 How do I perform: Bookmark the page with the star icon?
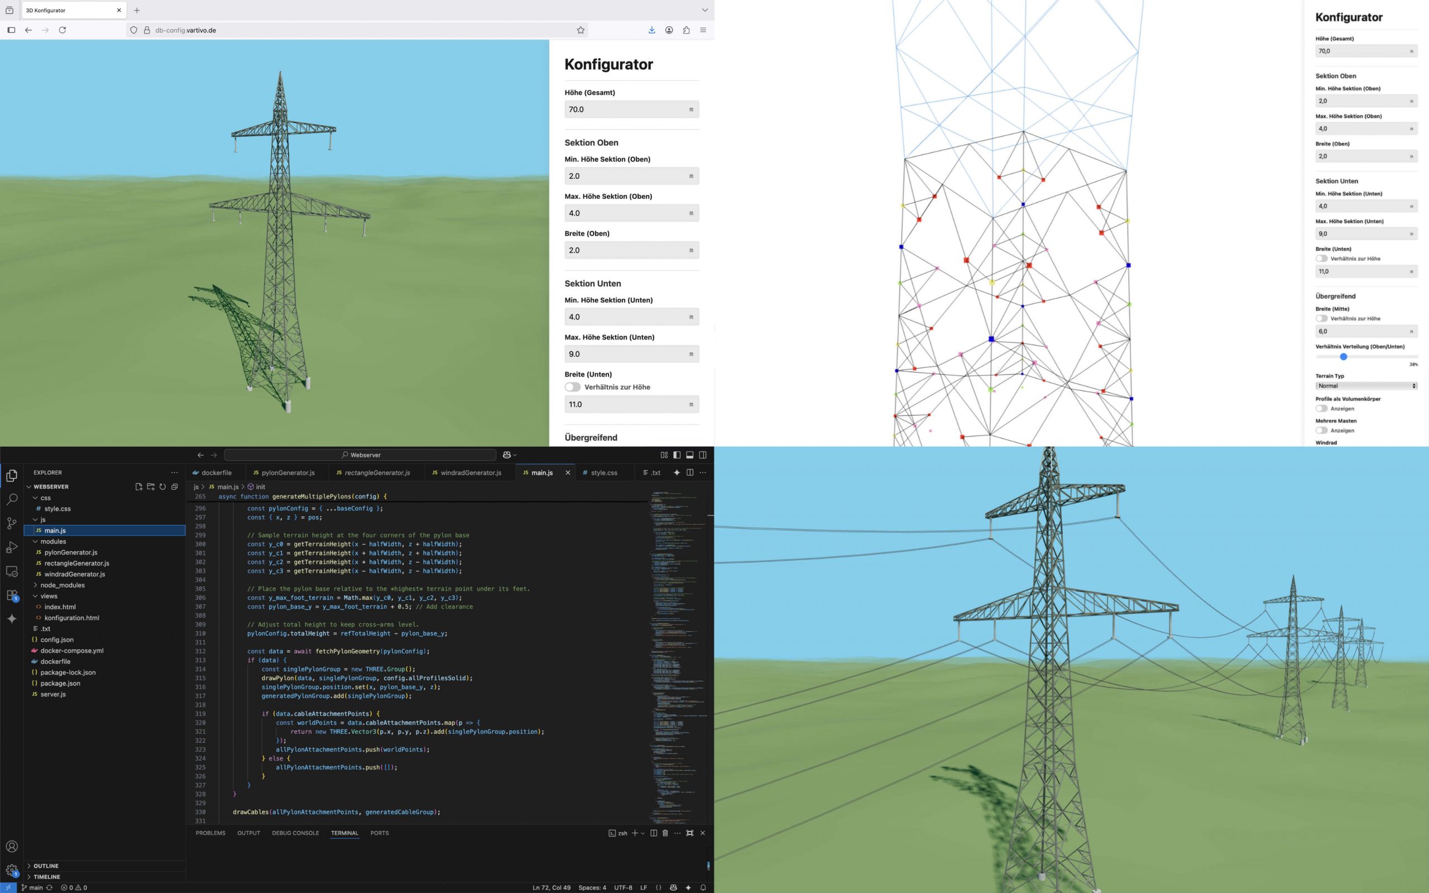pos(580,30)
